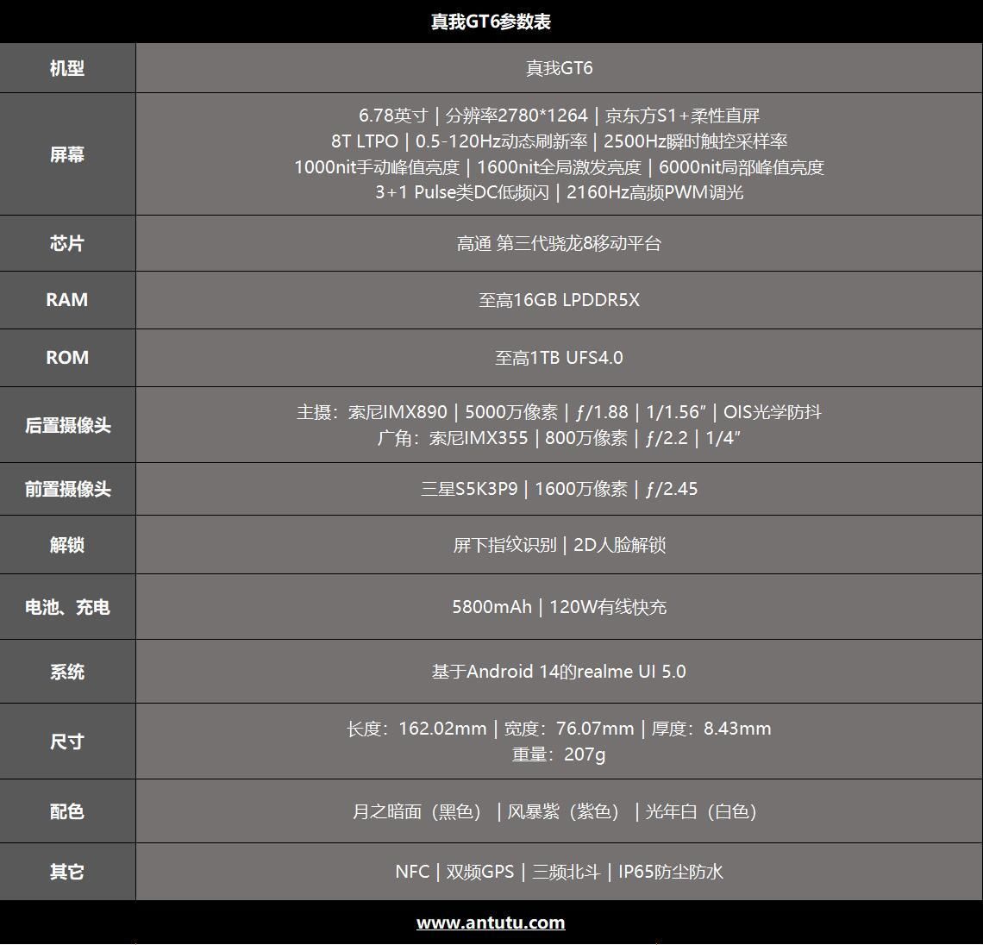Select the 屏幕 row label
Image resolution: width=983 pixels, height=945 pixels.
point(67,154)
